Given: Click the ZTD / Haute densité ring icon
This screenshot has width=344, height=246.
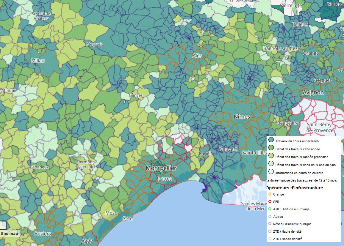Looking at the screenshot, I should (270, 231).
